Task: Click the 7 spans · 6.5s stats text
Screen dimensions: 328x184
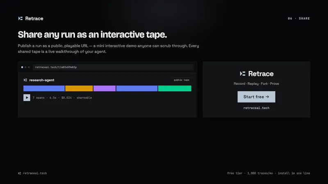Action: click(62, 98)
